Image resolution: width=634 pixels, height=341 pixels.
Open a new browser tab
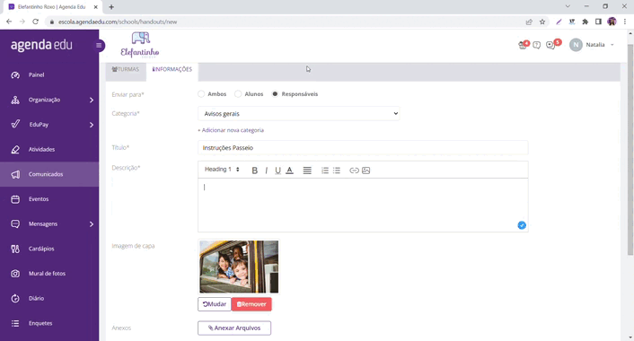(x=111, y=7)
